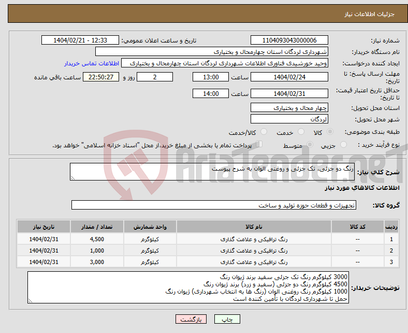The image size is (408, 333).
Task: Click price validity time 14:00 field
Action: 211,93
